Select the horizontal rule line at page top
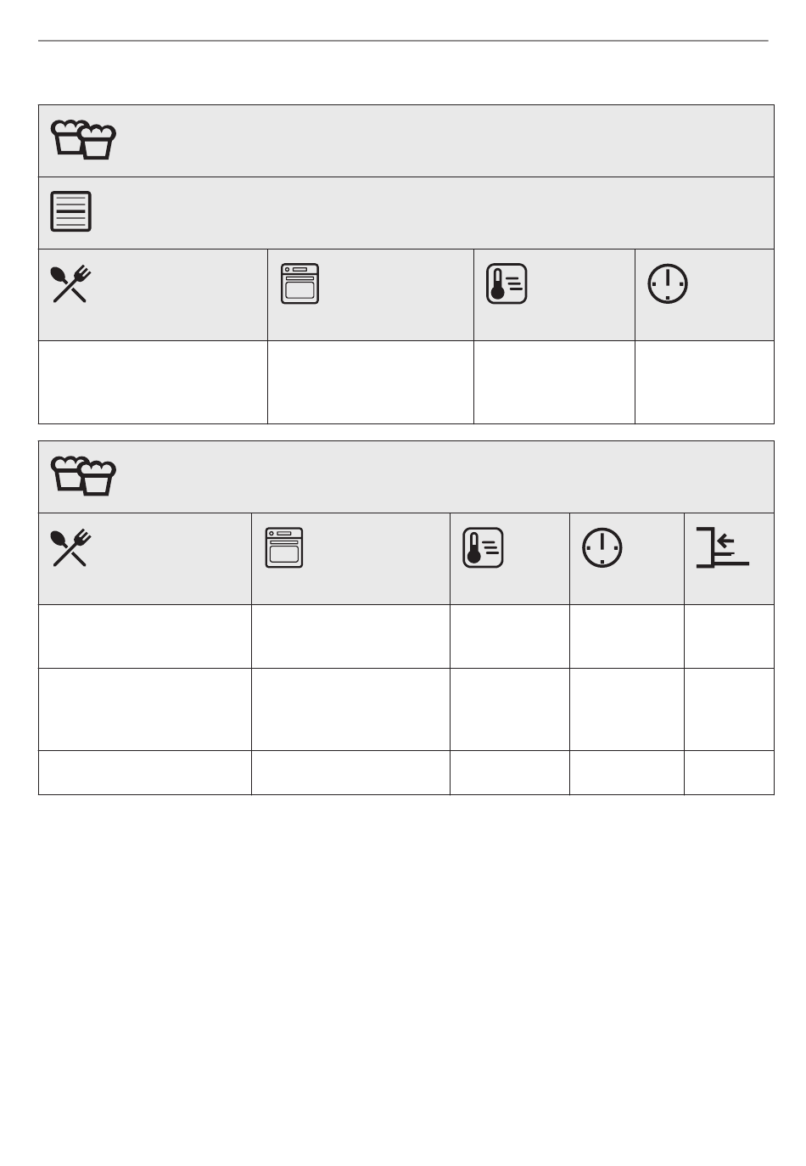The image size is (806, 1166). 403,40
